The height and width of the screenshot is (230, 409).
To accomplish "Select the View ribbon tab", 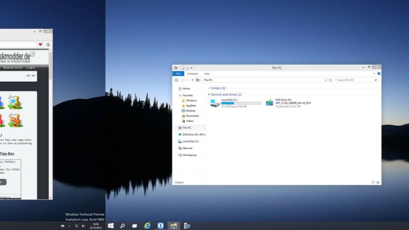I will 207,74.
